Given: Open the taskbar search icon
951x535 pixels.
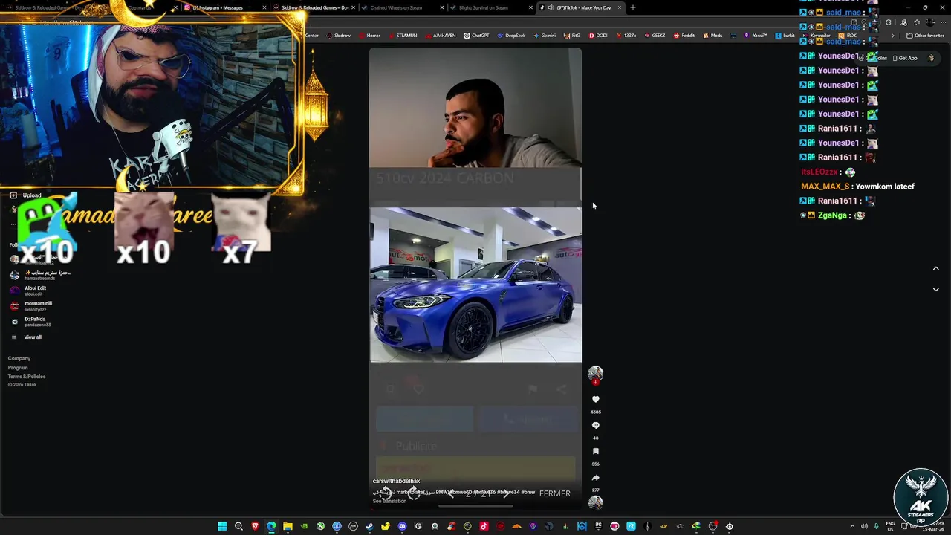Looking at the screenshot, I should pyautogui.click(x=238, y=526).
